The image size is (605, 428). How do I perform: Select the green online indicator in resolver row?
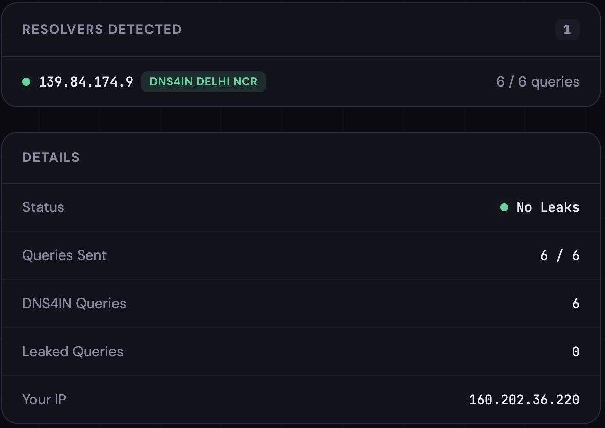click(x=26, y=81)
